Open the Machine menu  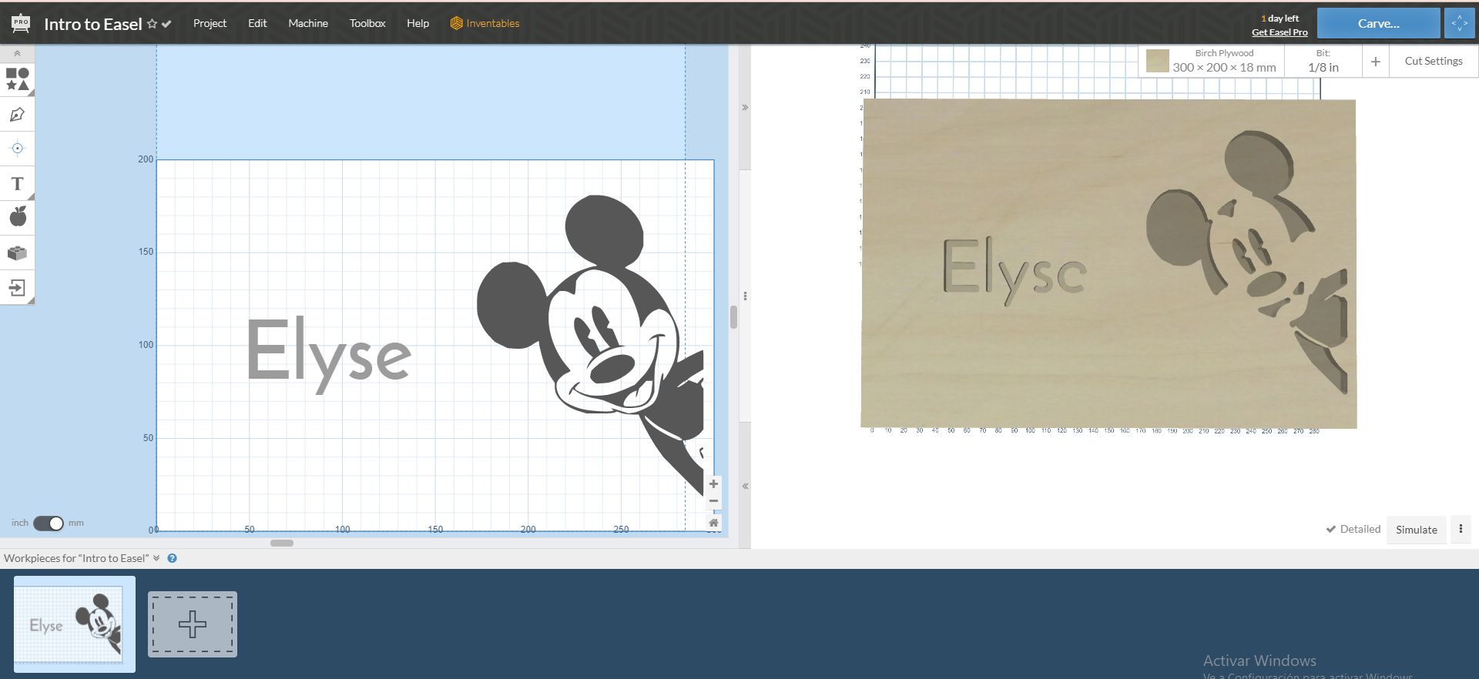point(308,23)
